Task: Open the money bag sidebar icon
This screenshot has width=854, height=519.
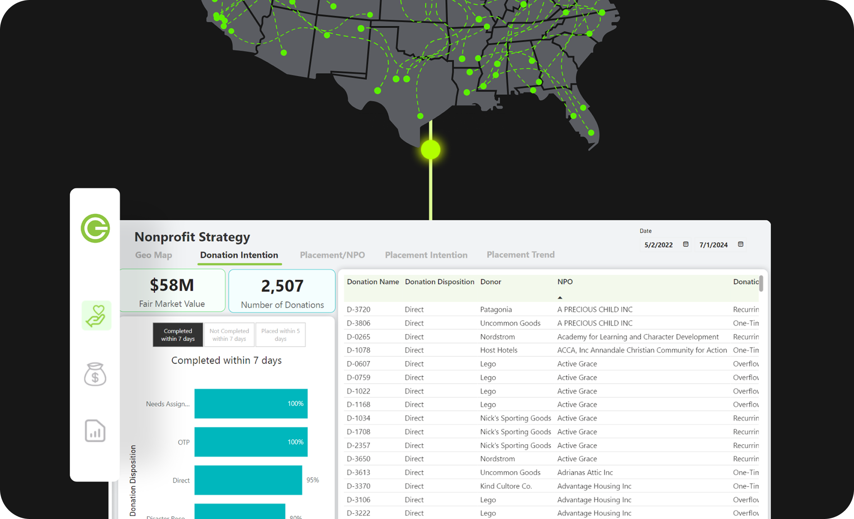Action: click(x=95, y=374)
